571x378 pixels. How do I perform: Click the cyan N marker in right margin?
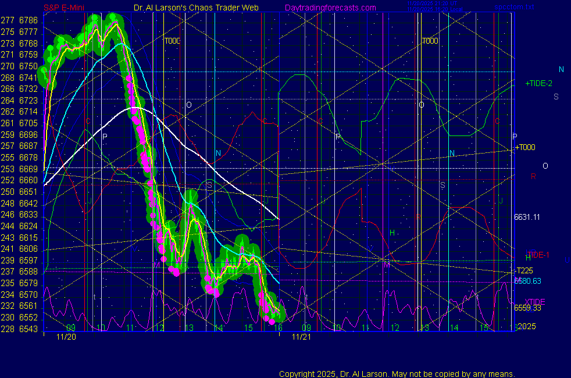point(561,69)
